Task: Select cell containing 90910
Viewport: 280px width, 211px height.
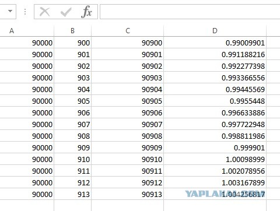Action: (x=128, y=159)
